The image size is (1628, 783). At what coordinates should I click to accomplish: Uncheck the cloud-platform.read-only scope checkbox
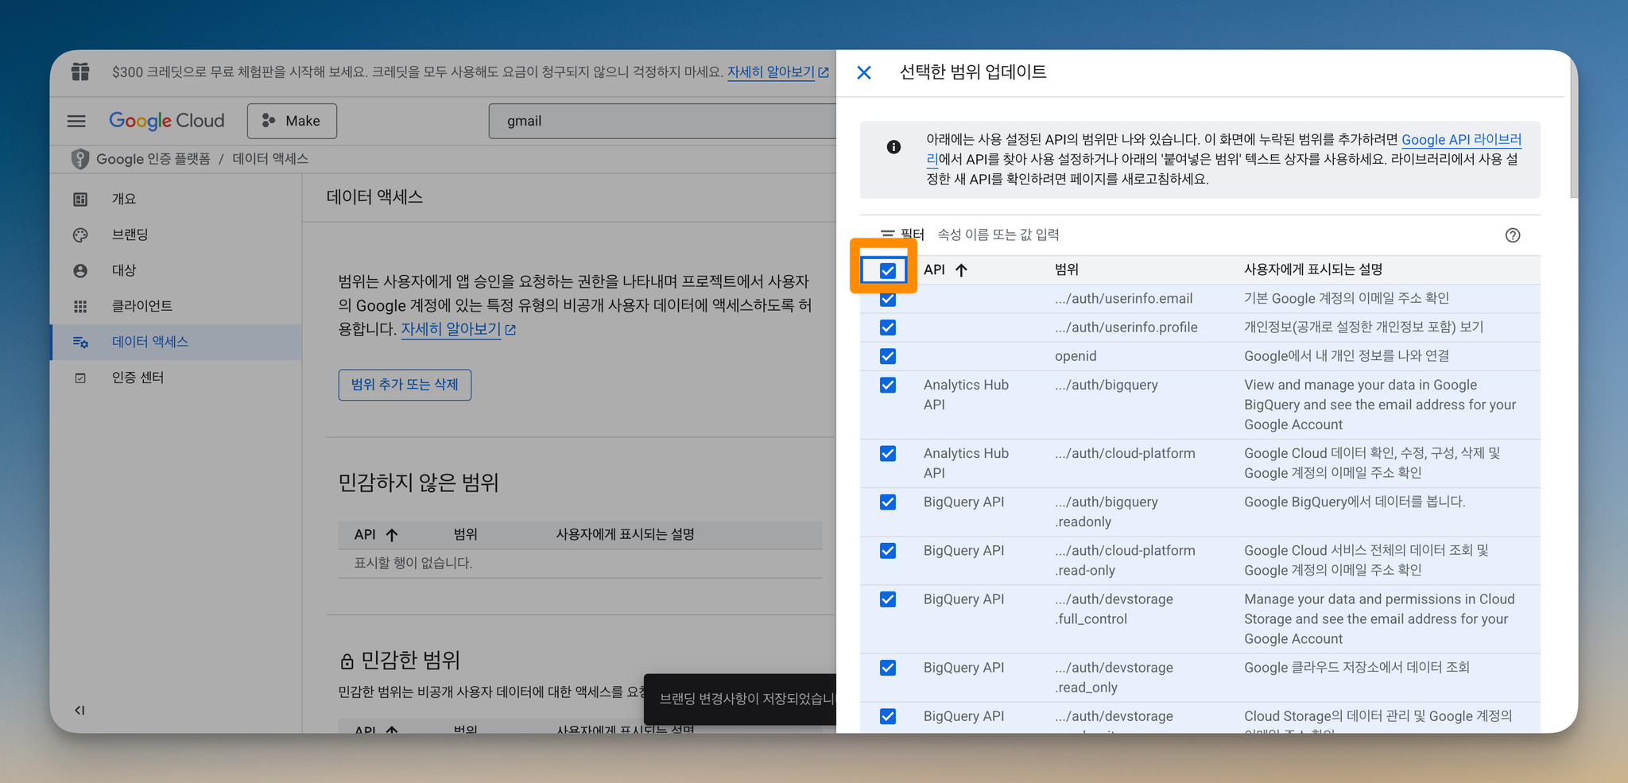(x=888, y=551)
